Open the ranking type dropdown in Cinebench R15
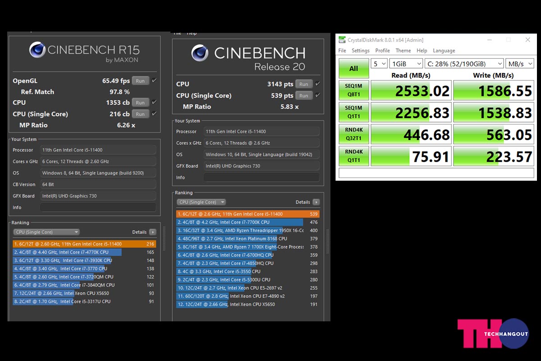 pos(46,232)
